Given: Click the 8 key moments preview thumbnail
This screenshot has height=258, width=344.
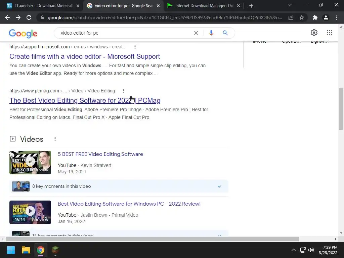Looking at the screenshot, I should [21, 186].
